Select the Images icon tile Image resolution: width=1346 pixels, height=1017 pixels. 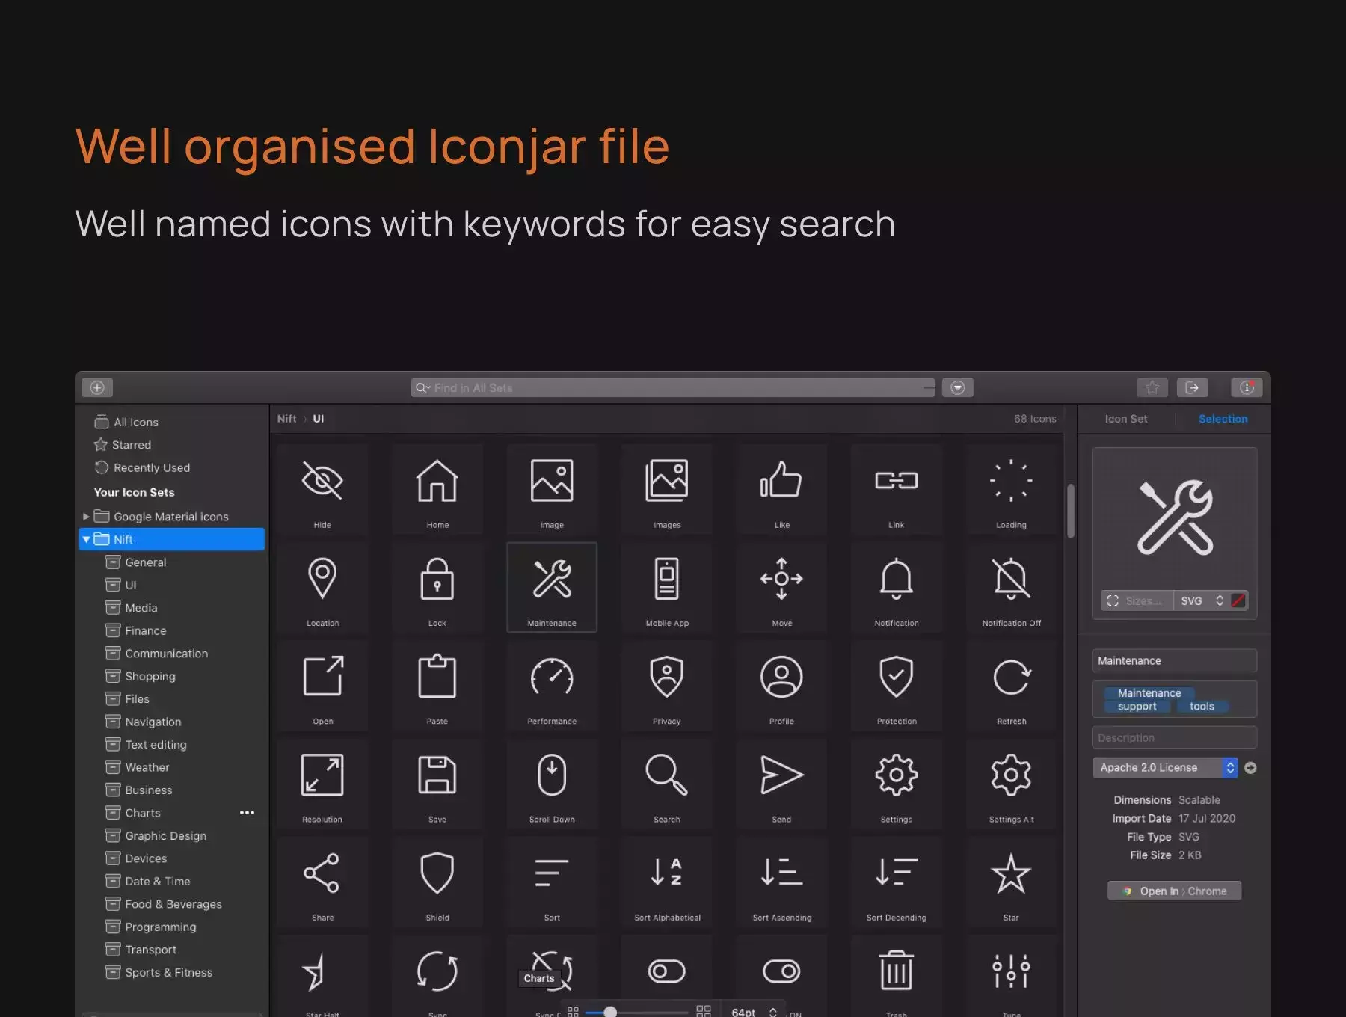667,490
